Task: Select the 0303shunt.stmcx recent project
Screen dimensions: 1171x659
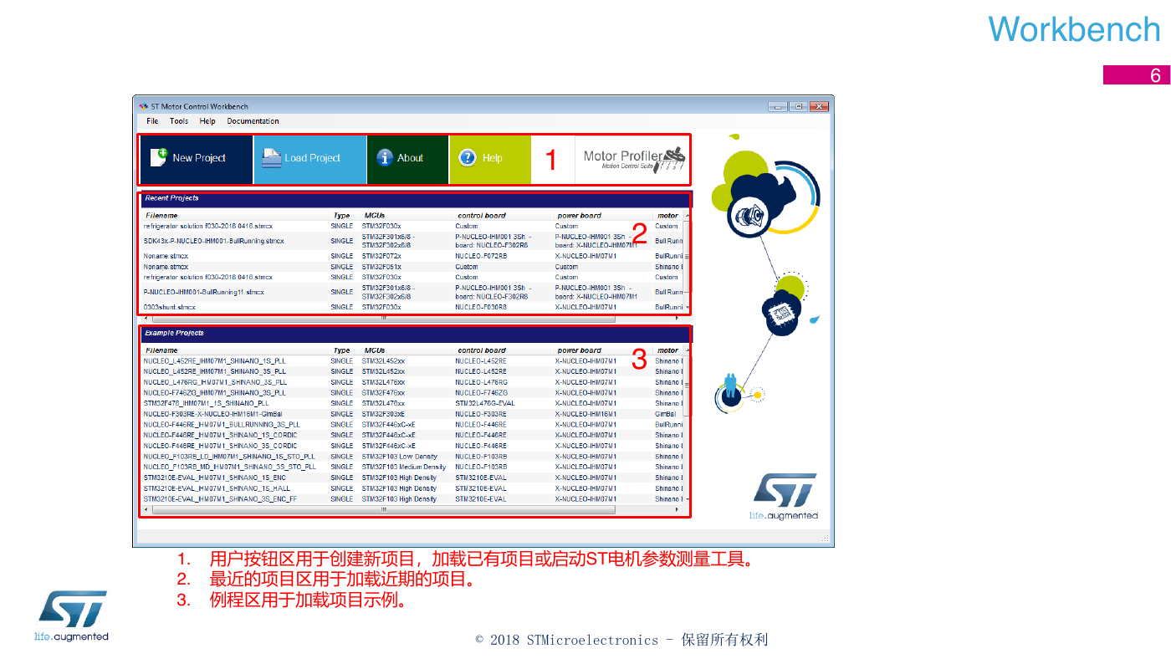Action: point(412,307)
